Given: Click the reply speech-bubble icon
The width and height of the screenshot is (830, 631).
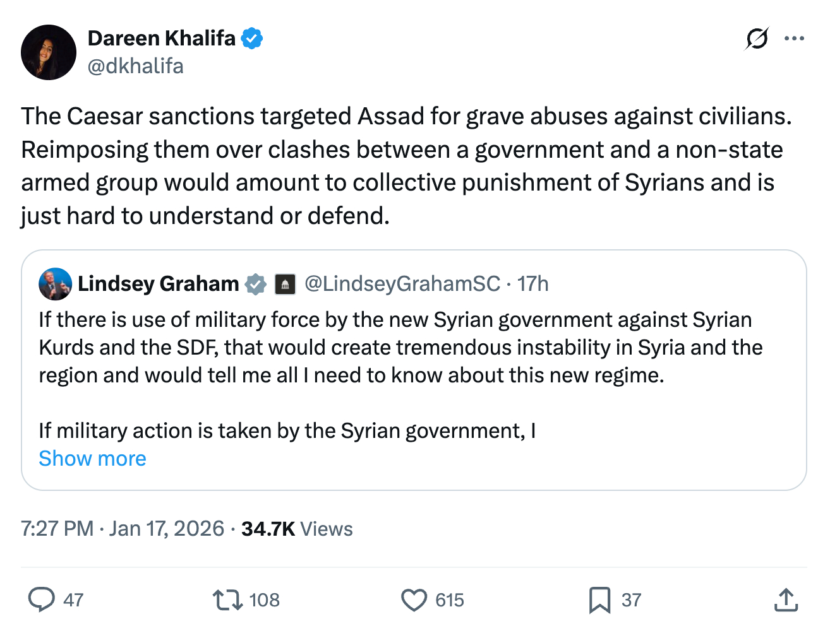Looking at the screenshot, I should [x=42, y=599].
